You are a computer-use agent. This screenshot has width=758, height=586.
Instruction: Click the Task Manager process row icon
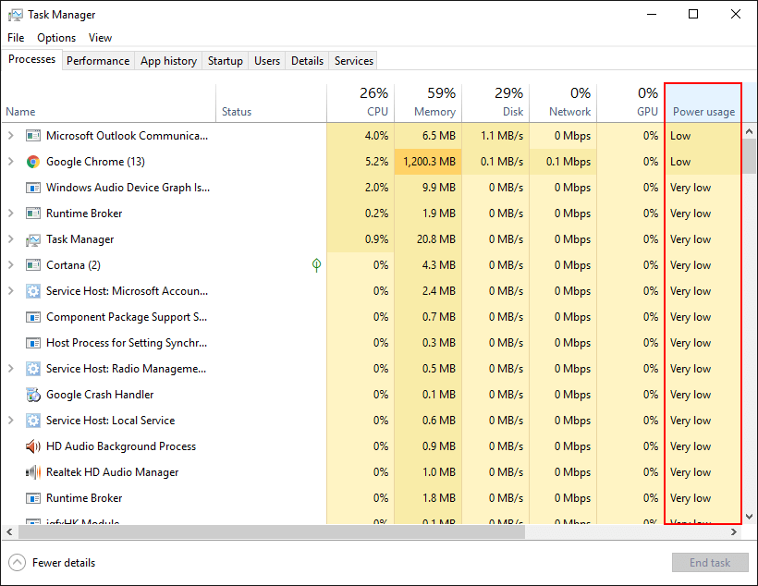(x=33, y=239)
